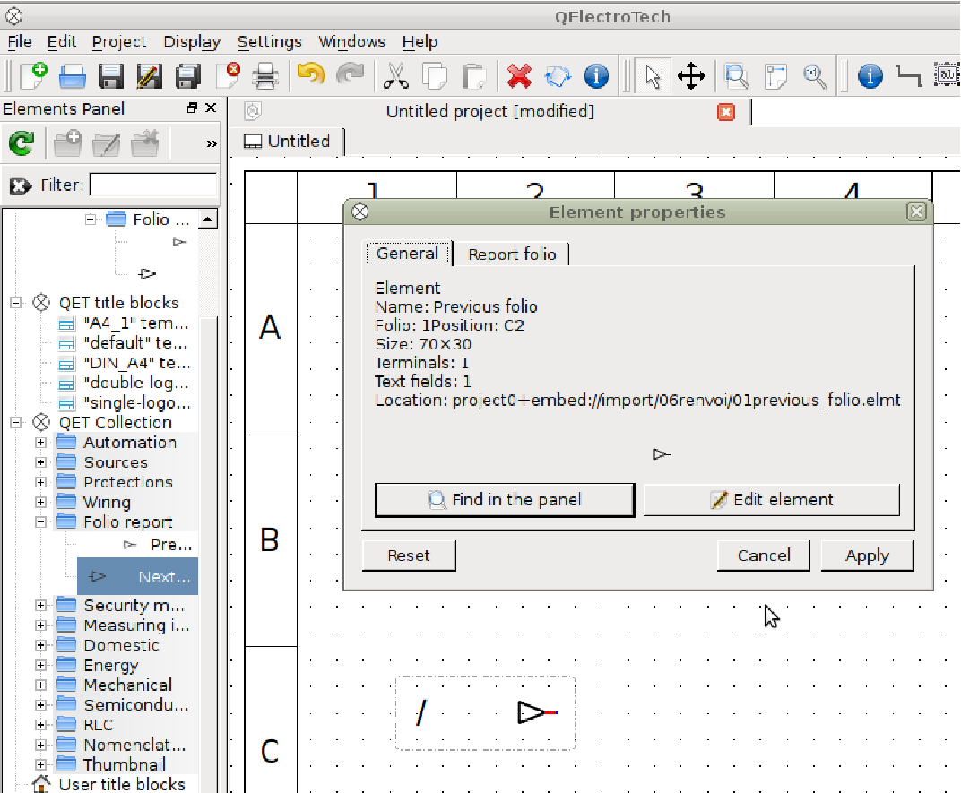
Task: Expand the Sources folder
Action: [x=40, y=462]
